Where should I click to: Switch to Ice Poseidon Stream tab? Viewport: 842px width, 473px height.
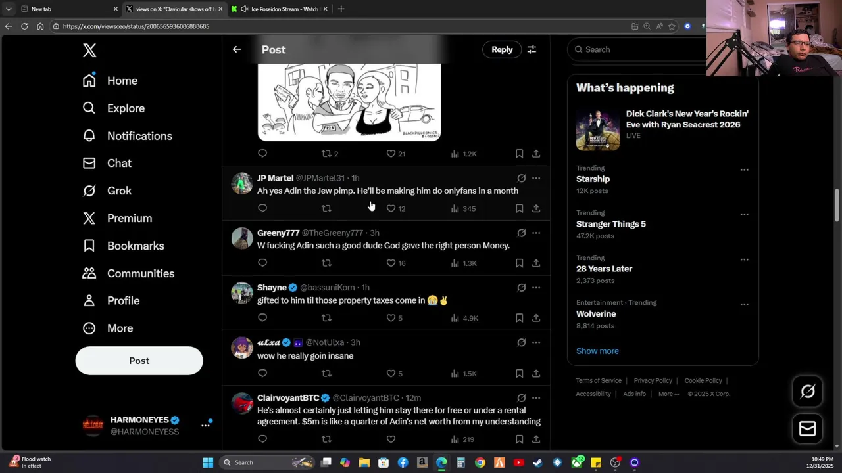tap(279, 9)
